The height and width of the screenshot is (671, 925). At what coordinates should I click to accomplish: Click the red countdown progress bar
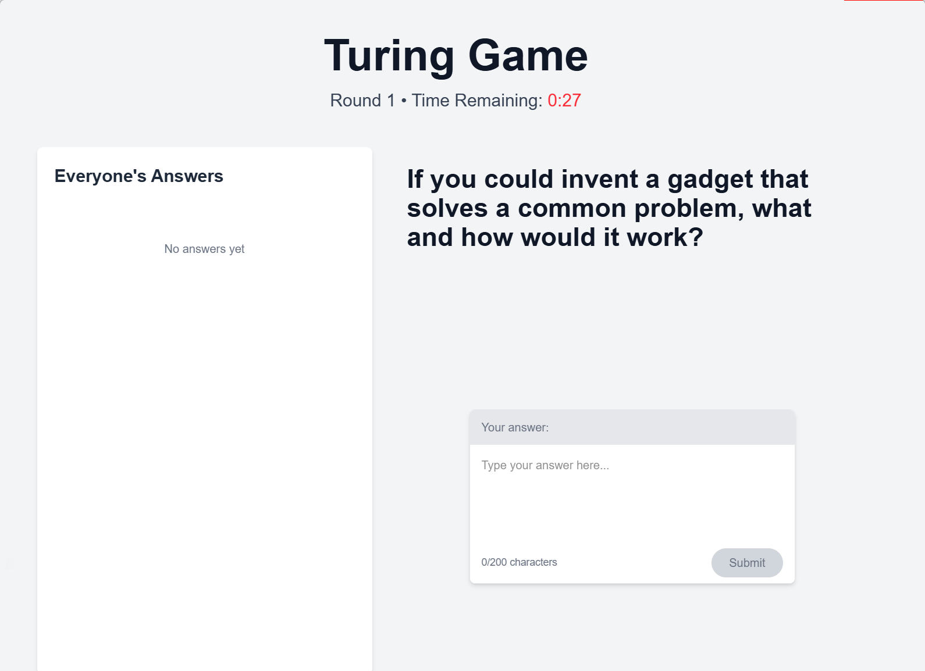tap(884, 2)
